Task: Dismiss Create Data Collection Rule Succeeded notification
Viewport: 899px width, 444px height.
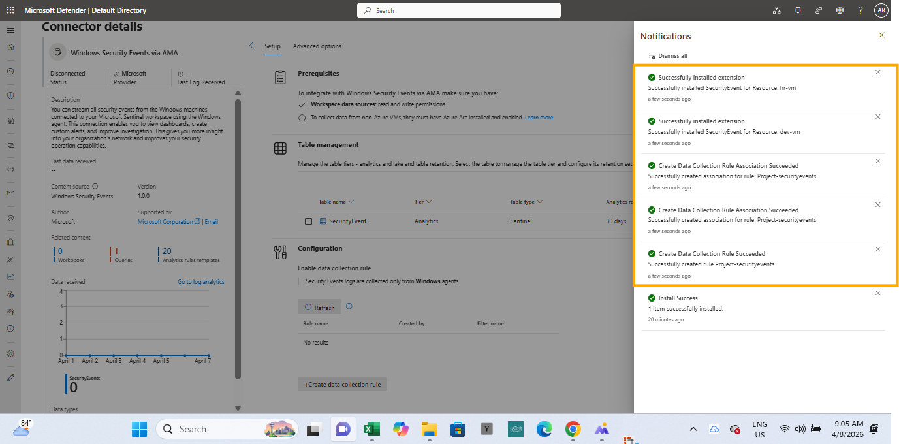Action: click(x=878, y=249)
